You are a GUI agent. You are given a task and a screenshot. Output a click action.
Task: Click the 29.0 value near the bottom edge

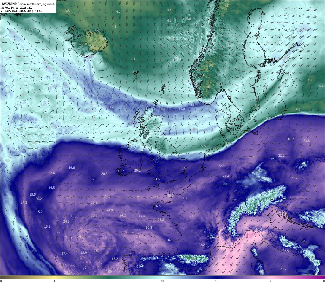67,273
